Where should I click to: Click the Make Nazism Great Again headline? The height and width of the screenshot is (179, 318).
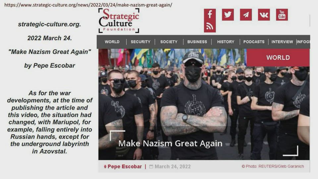click(x=170, y=144)
